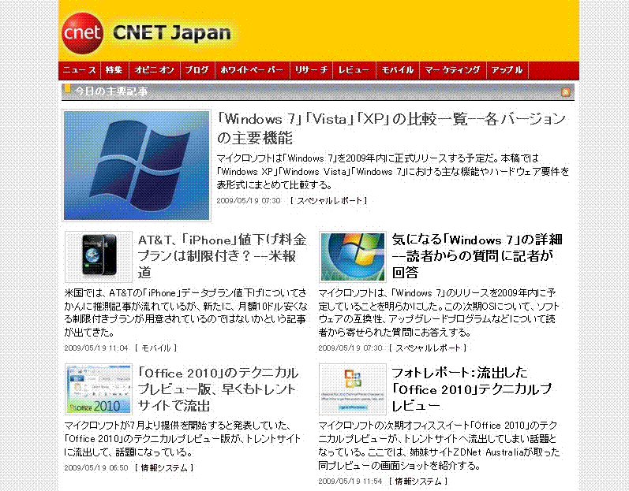This screenshot has height=491, width=629.
Task: Click the モバイル category tag under iPhone article
Action: [x=156, y=348]
